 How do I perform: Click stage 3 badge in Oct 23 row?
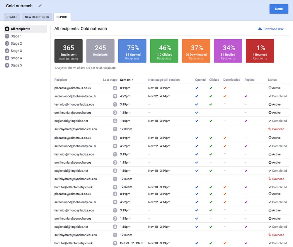(115, 243)
